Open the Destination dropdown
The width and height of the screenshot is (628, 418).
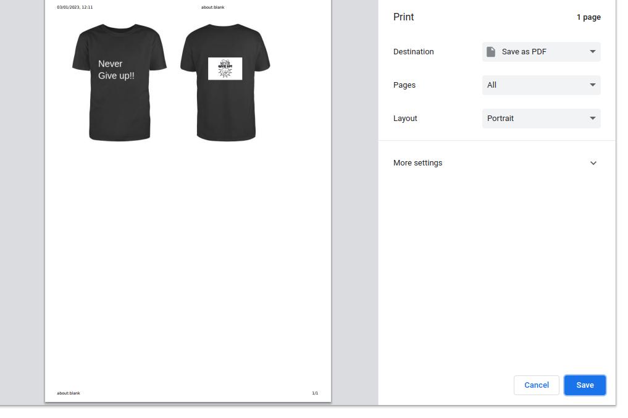pyautogui.click(x=541, y=52)
